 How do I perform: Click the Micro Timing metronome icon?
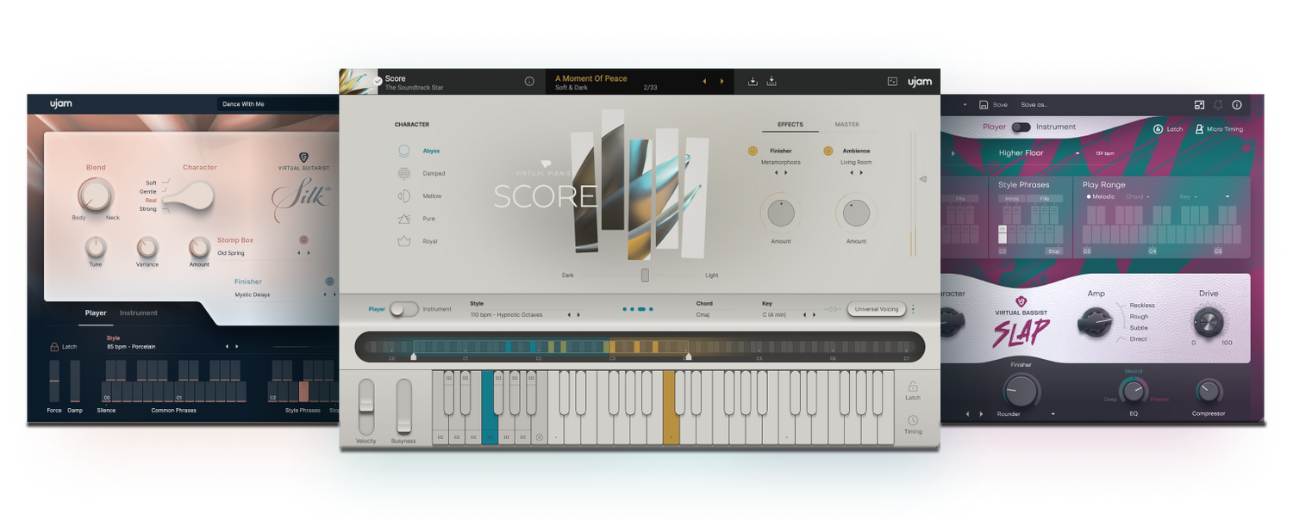click(x=1199, y=129)
